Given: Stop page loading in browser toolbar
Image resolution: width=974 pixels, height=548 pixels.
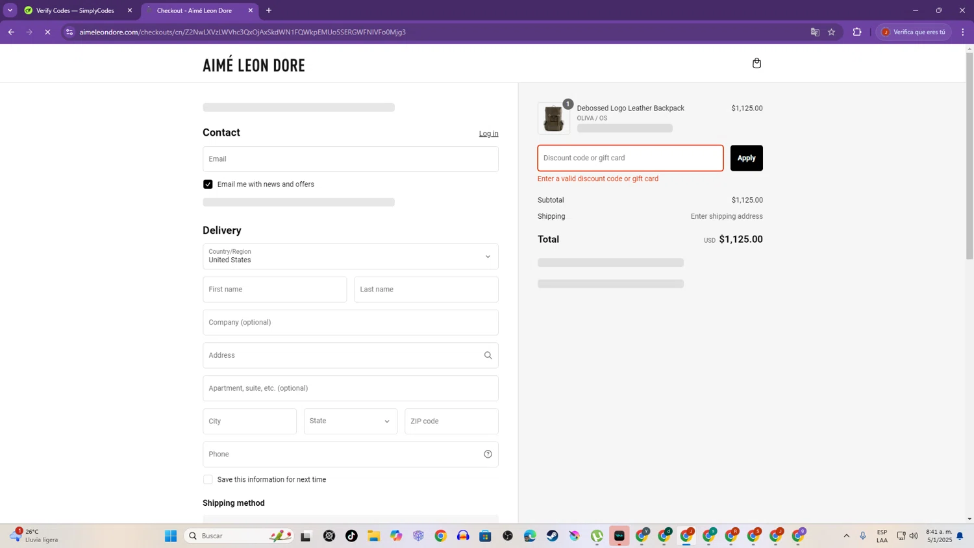Looking at the screenshot, I should pos(47,32).
